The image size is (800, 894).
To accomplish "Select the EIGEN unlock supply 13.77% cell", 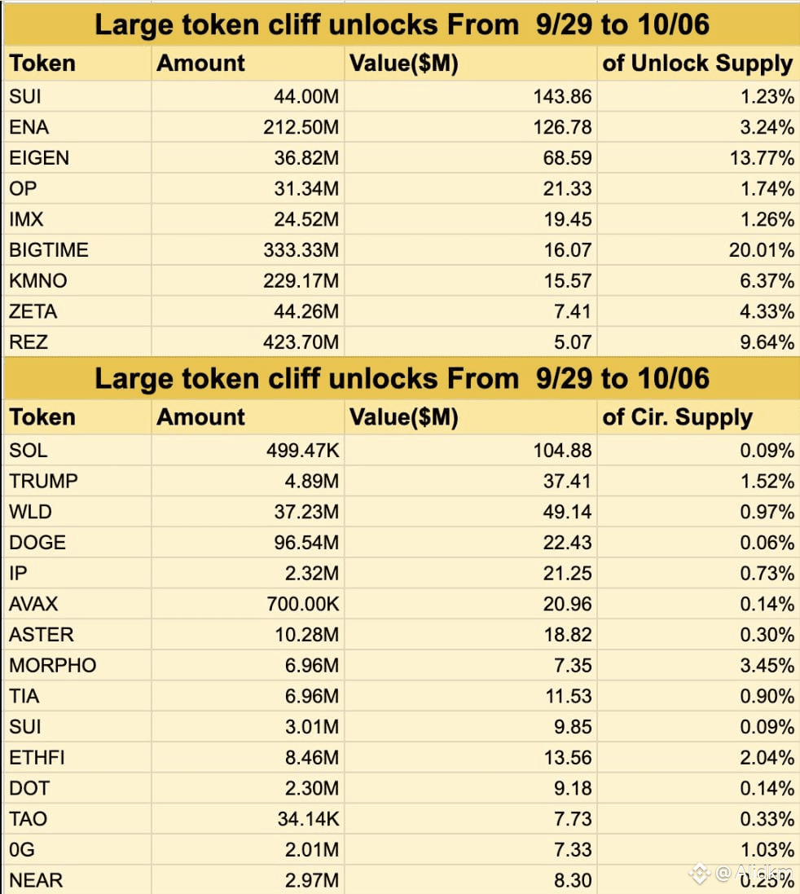I will point(699,158).
